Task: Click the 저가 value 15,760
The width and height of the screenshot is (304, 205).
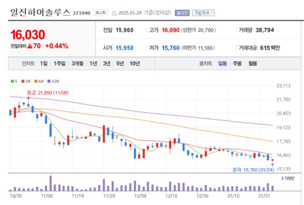Action: click(x=171, y=48)
